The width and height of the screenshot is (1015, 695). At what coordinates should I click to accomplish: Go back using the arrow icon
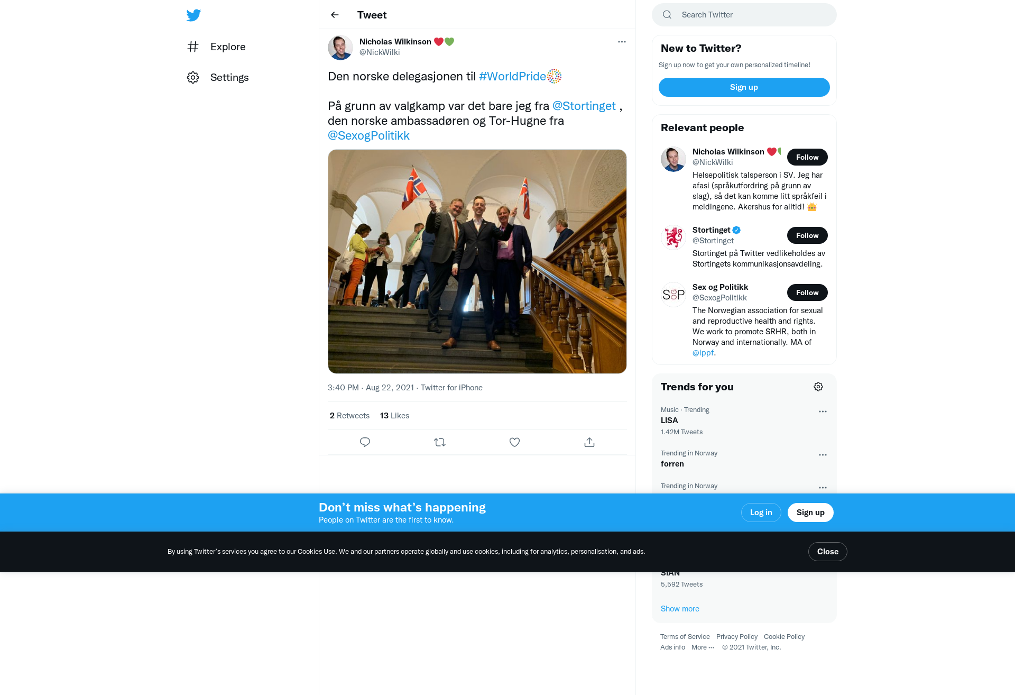tap(335, 15)
